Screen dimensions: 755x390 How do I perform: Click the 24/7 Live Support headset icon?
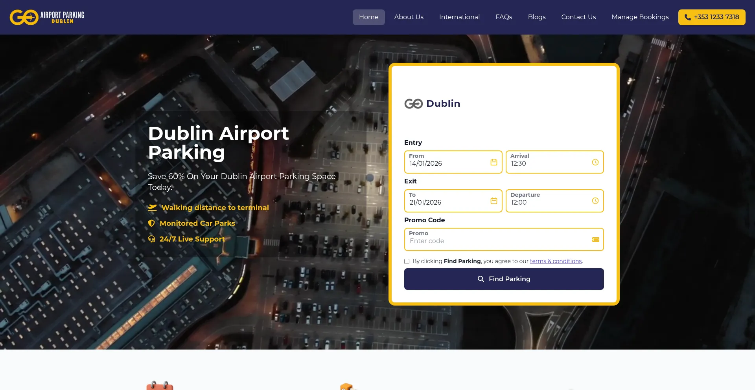pyautogui.click(x=151, y=239)
